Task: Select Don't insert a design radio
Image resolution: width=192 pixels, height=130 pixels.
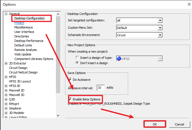Action: click(x=77, y=63)
